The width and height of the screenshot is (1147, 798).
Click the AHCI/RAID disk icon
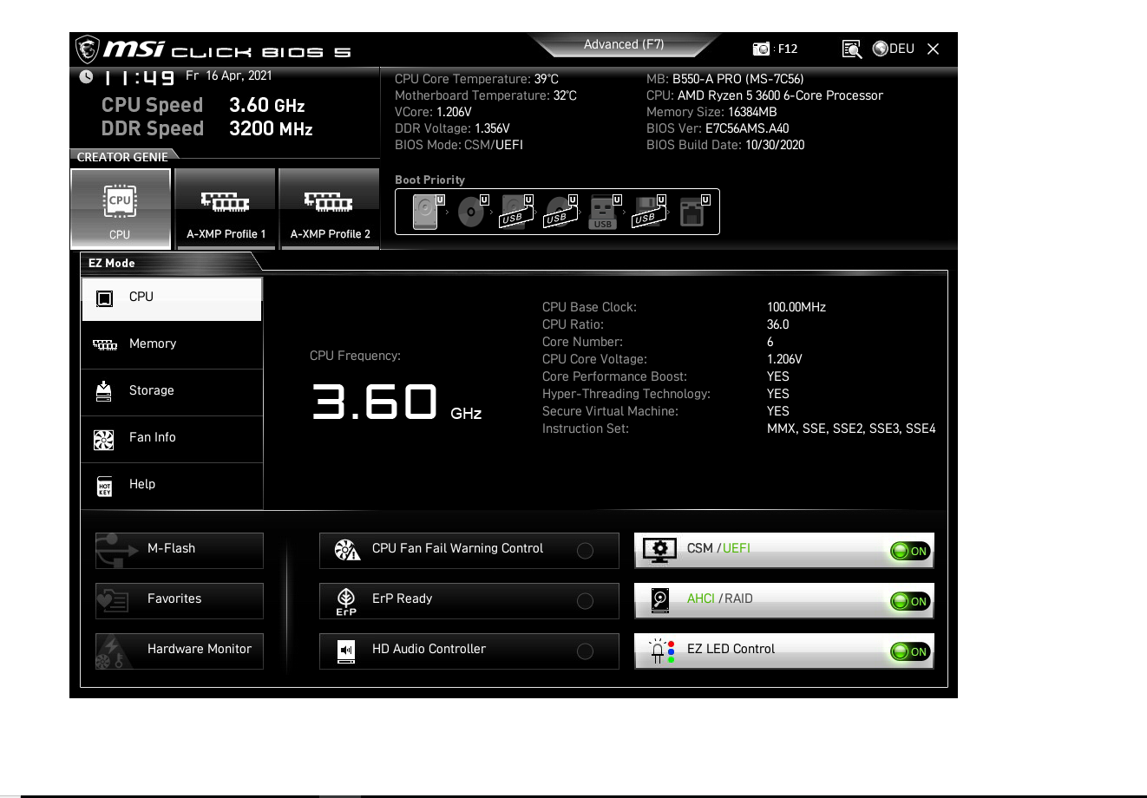pyautogui.click(x=660, y=601)
